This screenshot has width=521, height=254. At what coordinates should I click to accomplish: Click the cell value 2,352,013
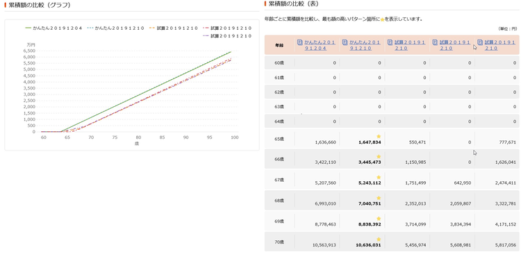pos(415,204)
